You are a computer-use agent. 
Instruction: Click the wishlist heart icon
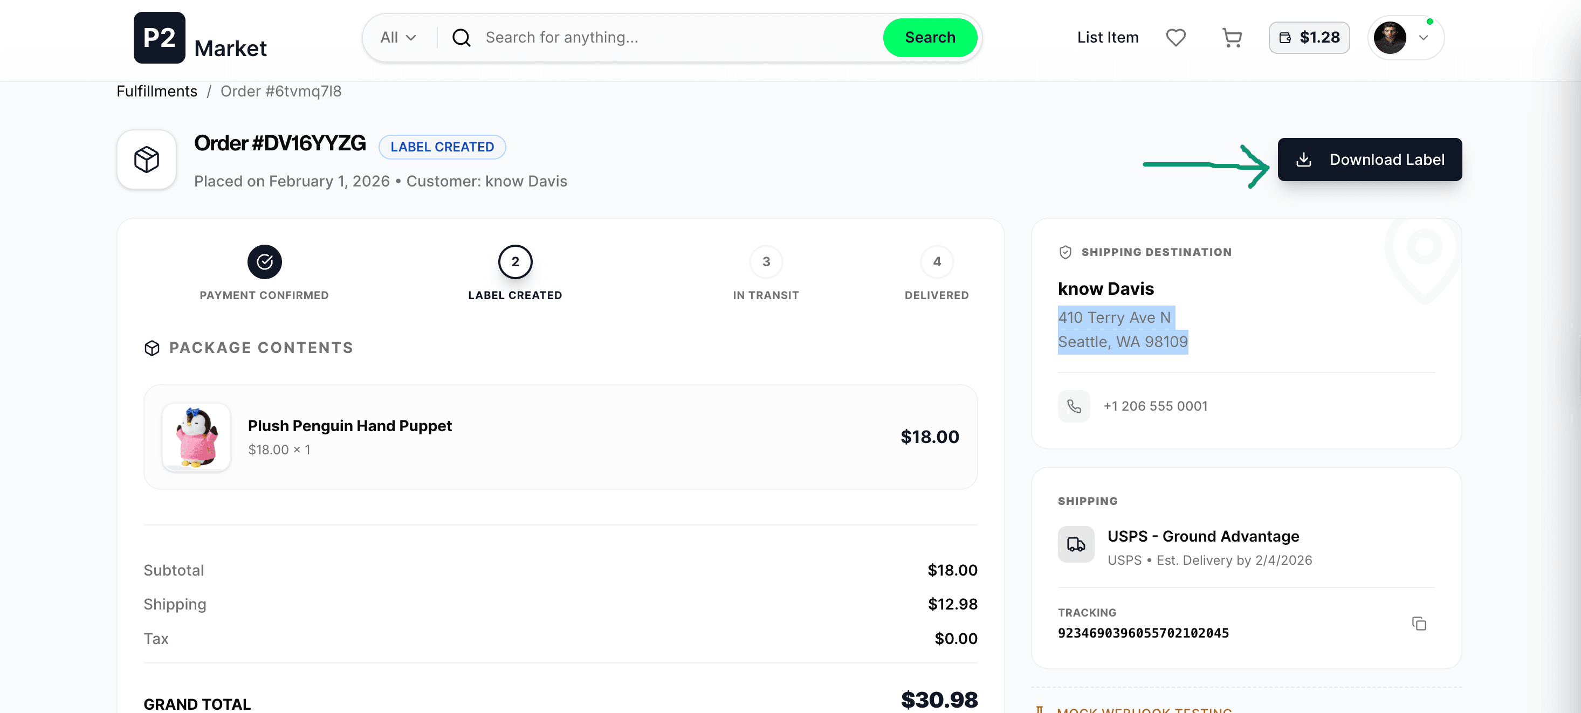(1176, 37)
